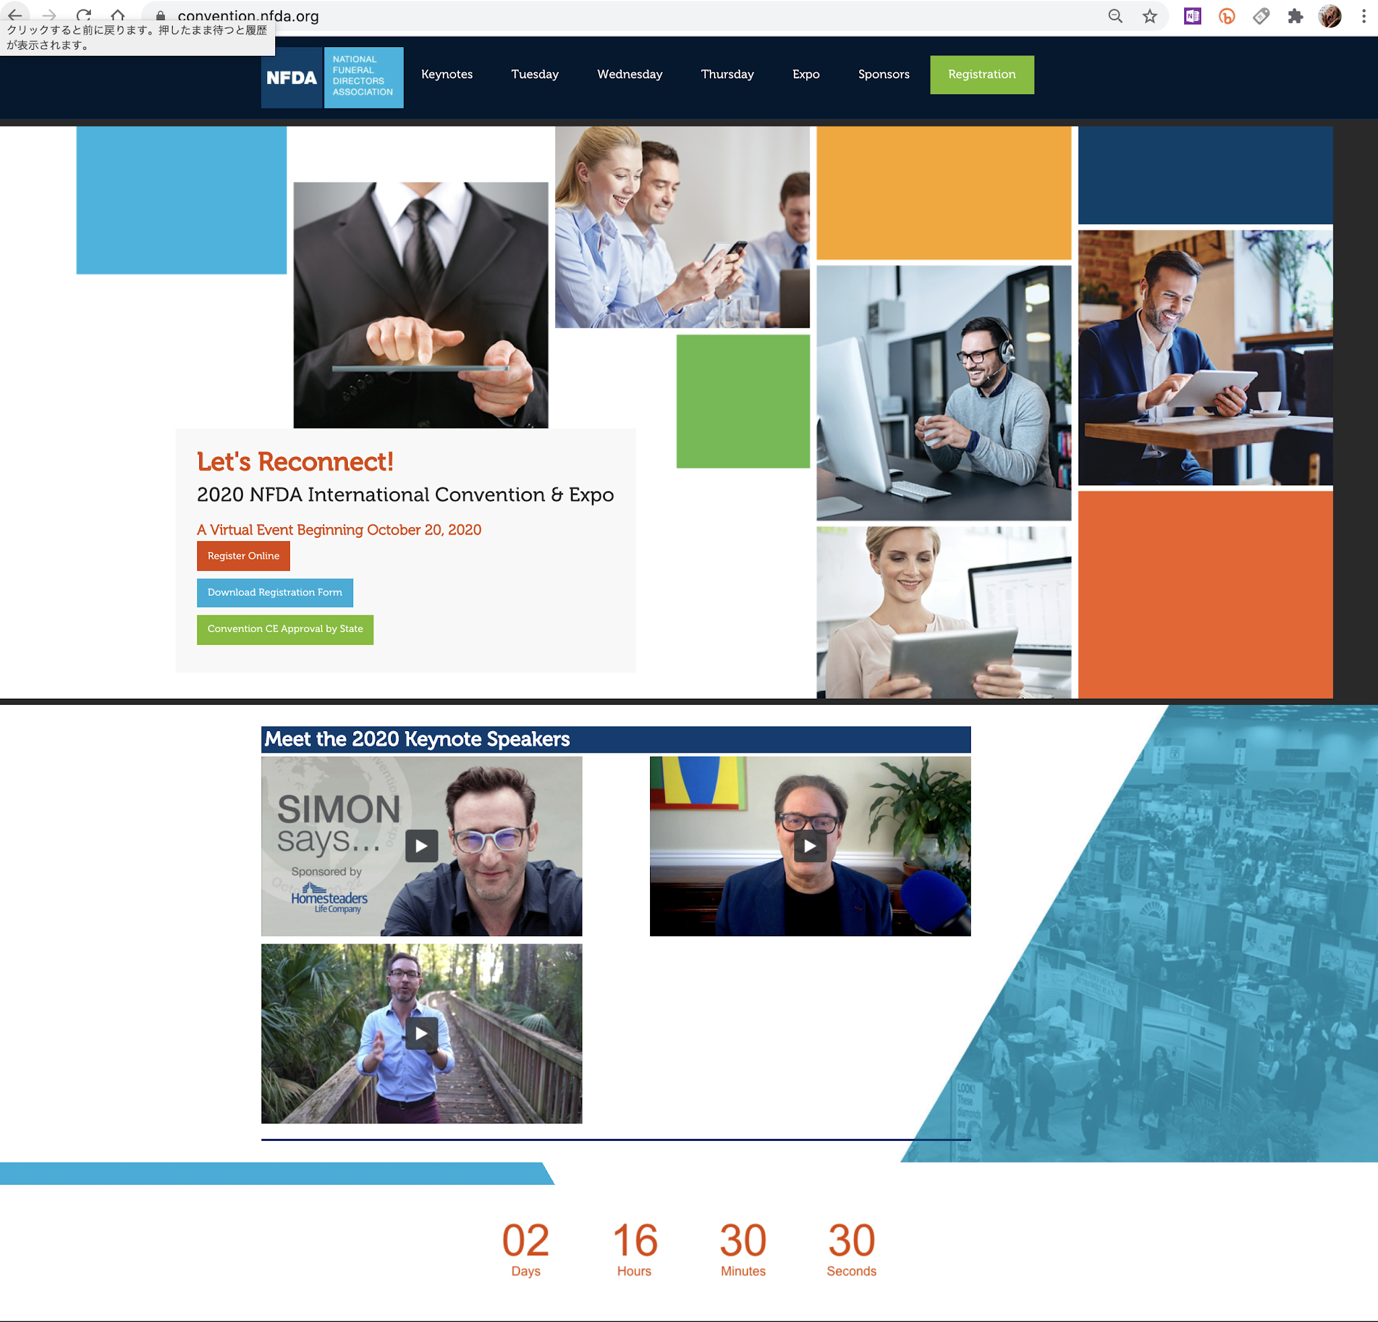Click the browser back arrow
The image size is (1378, 1322).
point(15,15)
